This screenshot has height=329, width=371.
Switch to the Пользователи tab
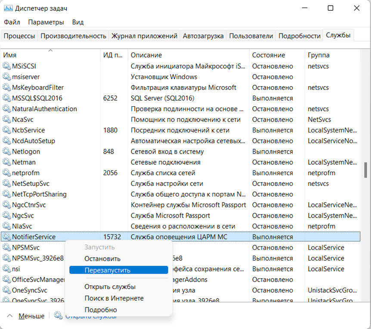[251, 36]
